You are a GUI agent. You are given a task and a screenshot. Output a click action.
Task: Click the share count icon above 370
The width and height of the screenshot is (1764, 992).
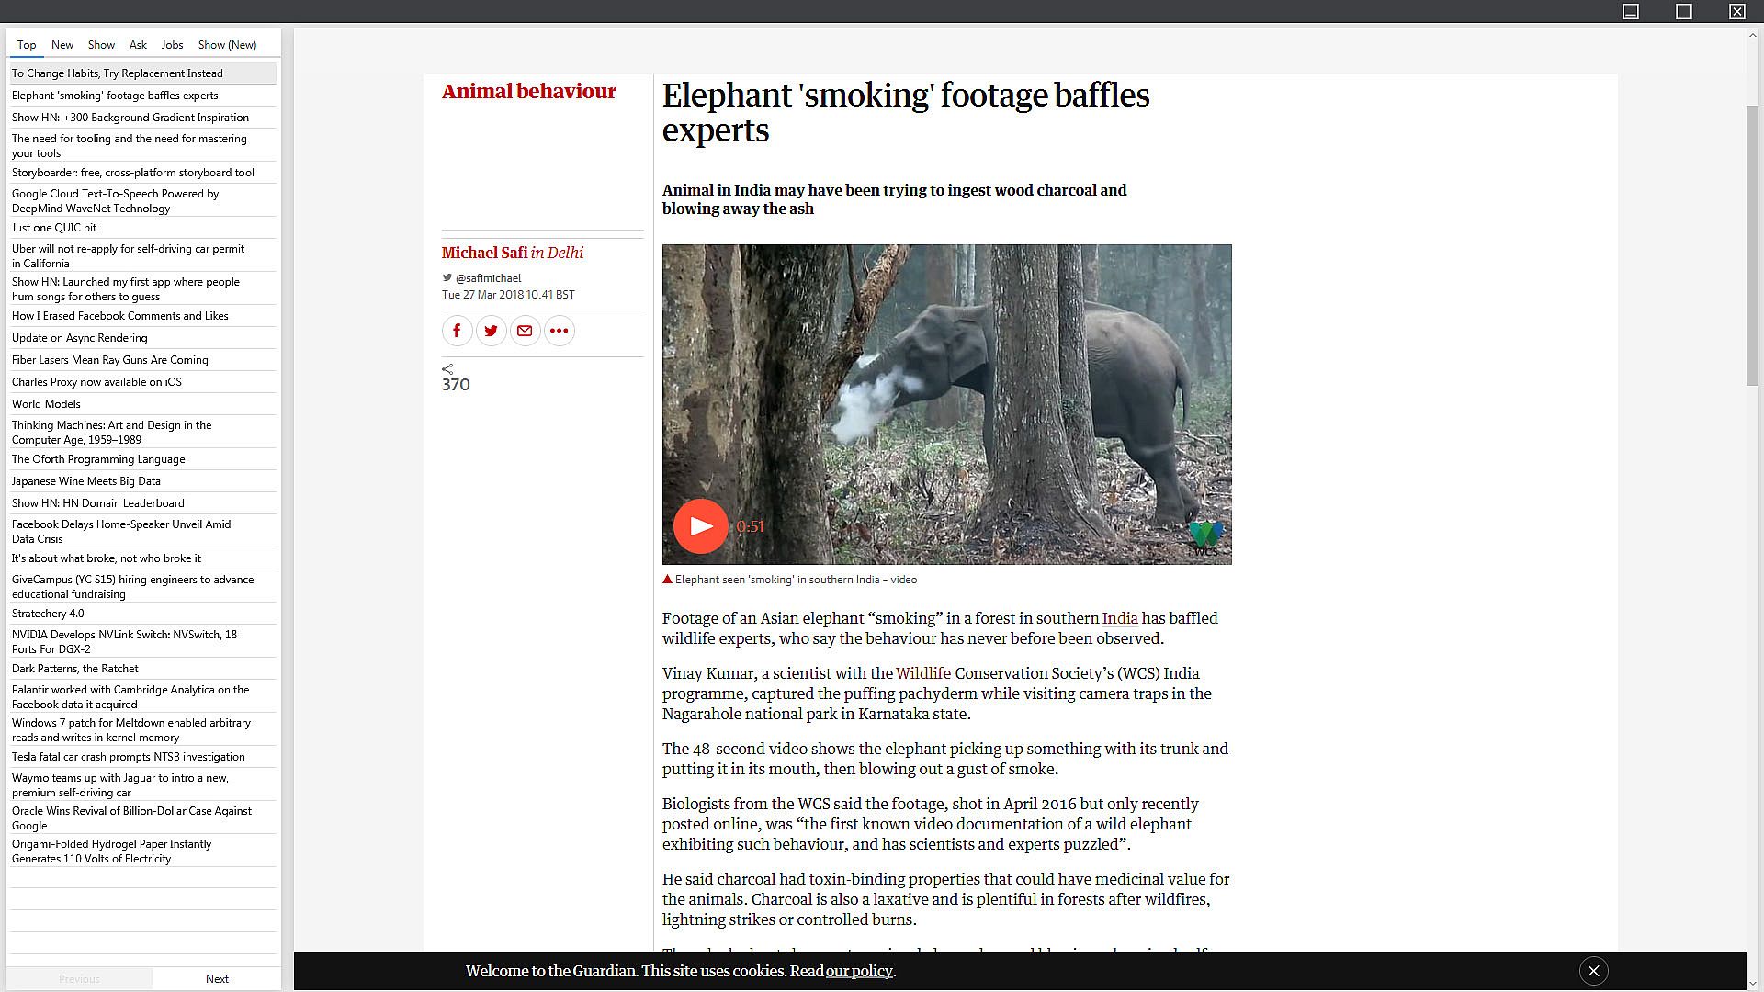click(447, 369)
